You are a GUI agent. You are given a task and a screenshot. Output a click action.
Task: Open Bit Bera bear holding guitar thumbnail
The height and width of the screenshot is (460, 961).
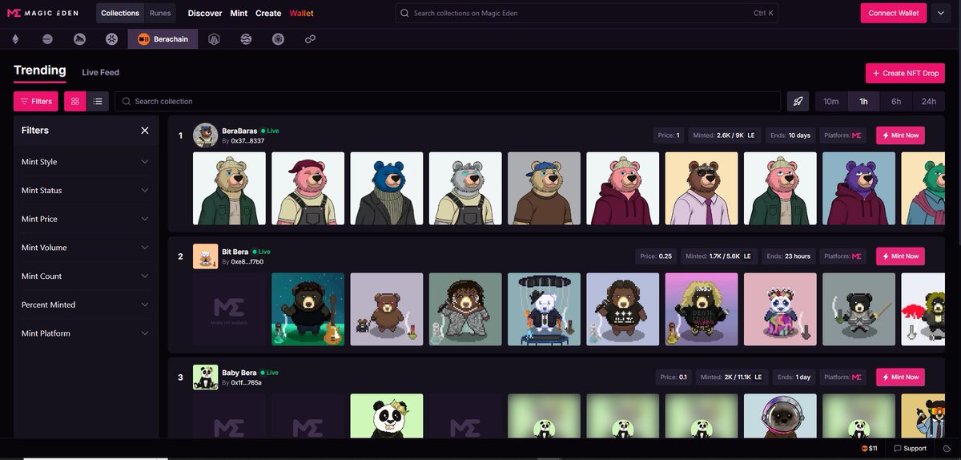click(x=308, y=309)
